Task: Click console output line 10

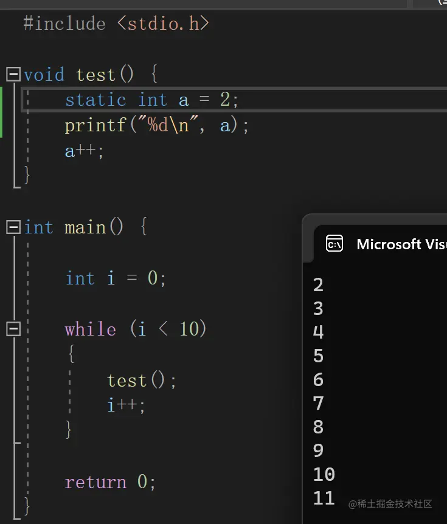Action: coord(324,475)
